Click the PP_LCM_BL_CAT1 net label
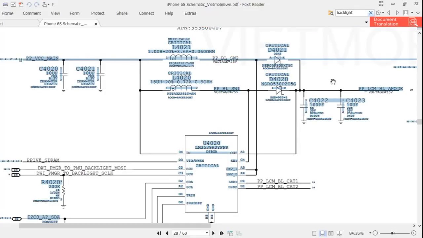 click(x=278, y=181)
